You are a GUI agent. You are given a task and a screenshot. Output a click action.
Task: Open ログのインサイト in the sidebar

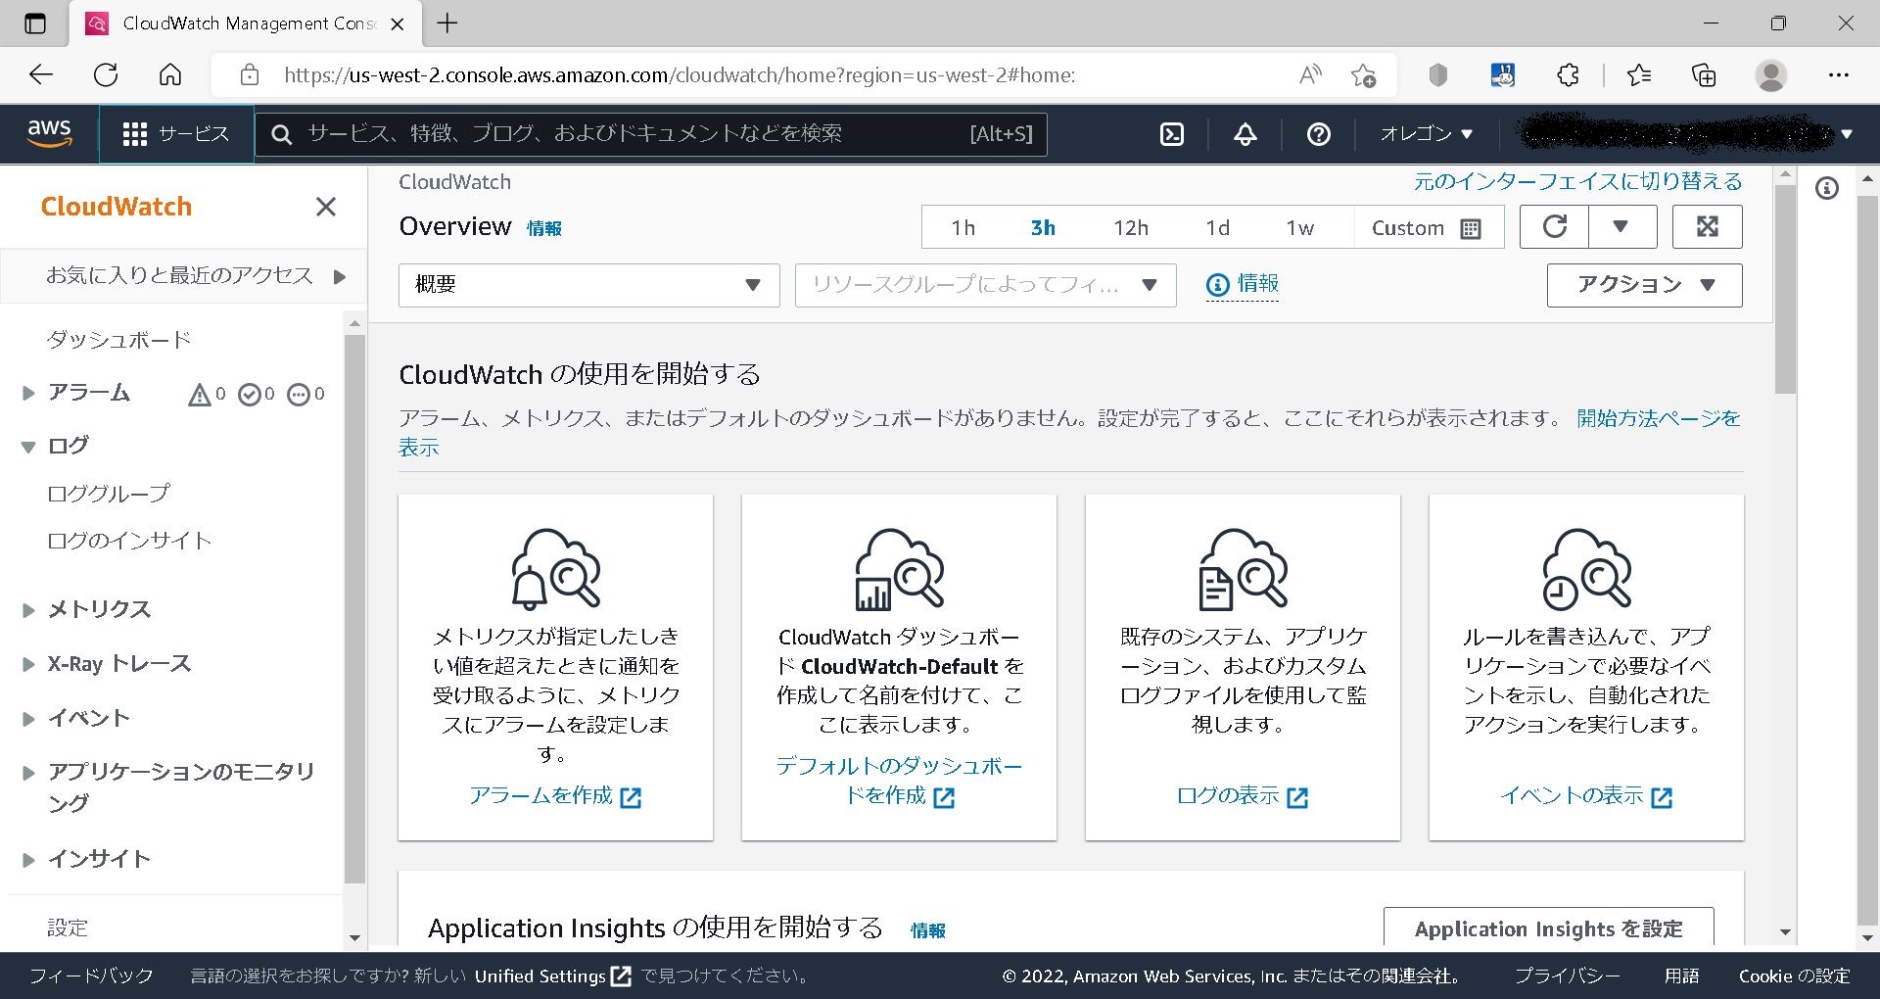click(x=129, y=541)
